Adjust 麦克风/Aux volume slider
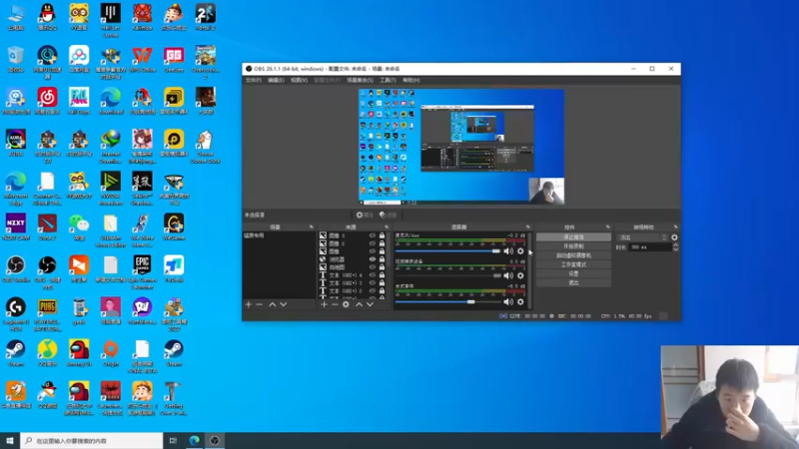Viewport: 799px width, 449px height. click(x=447, y=251)
